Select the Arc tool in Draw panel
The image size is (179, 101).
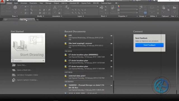[x=21, y=8]
